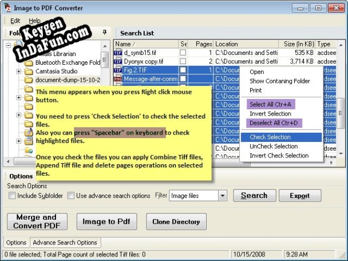Check the Dyonyx copy.tif checkbox
The width and height of the screenshot is (348, 261).
coord(183,61)
